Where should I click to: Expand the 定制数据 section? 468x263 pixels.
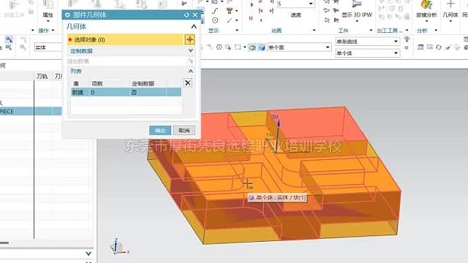(191, 50)
